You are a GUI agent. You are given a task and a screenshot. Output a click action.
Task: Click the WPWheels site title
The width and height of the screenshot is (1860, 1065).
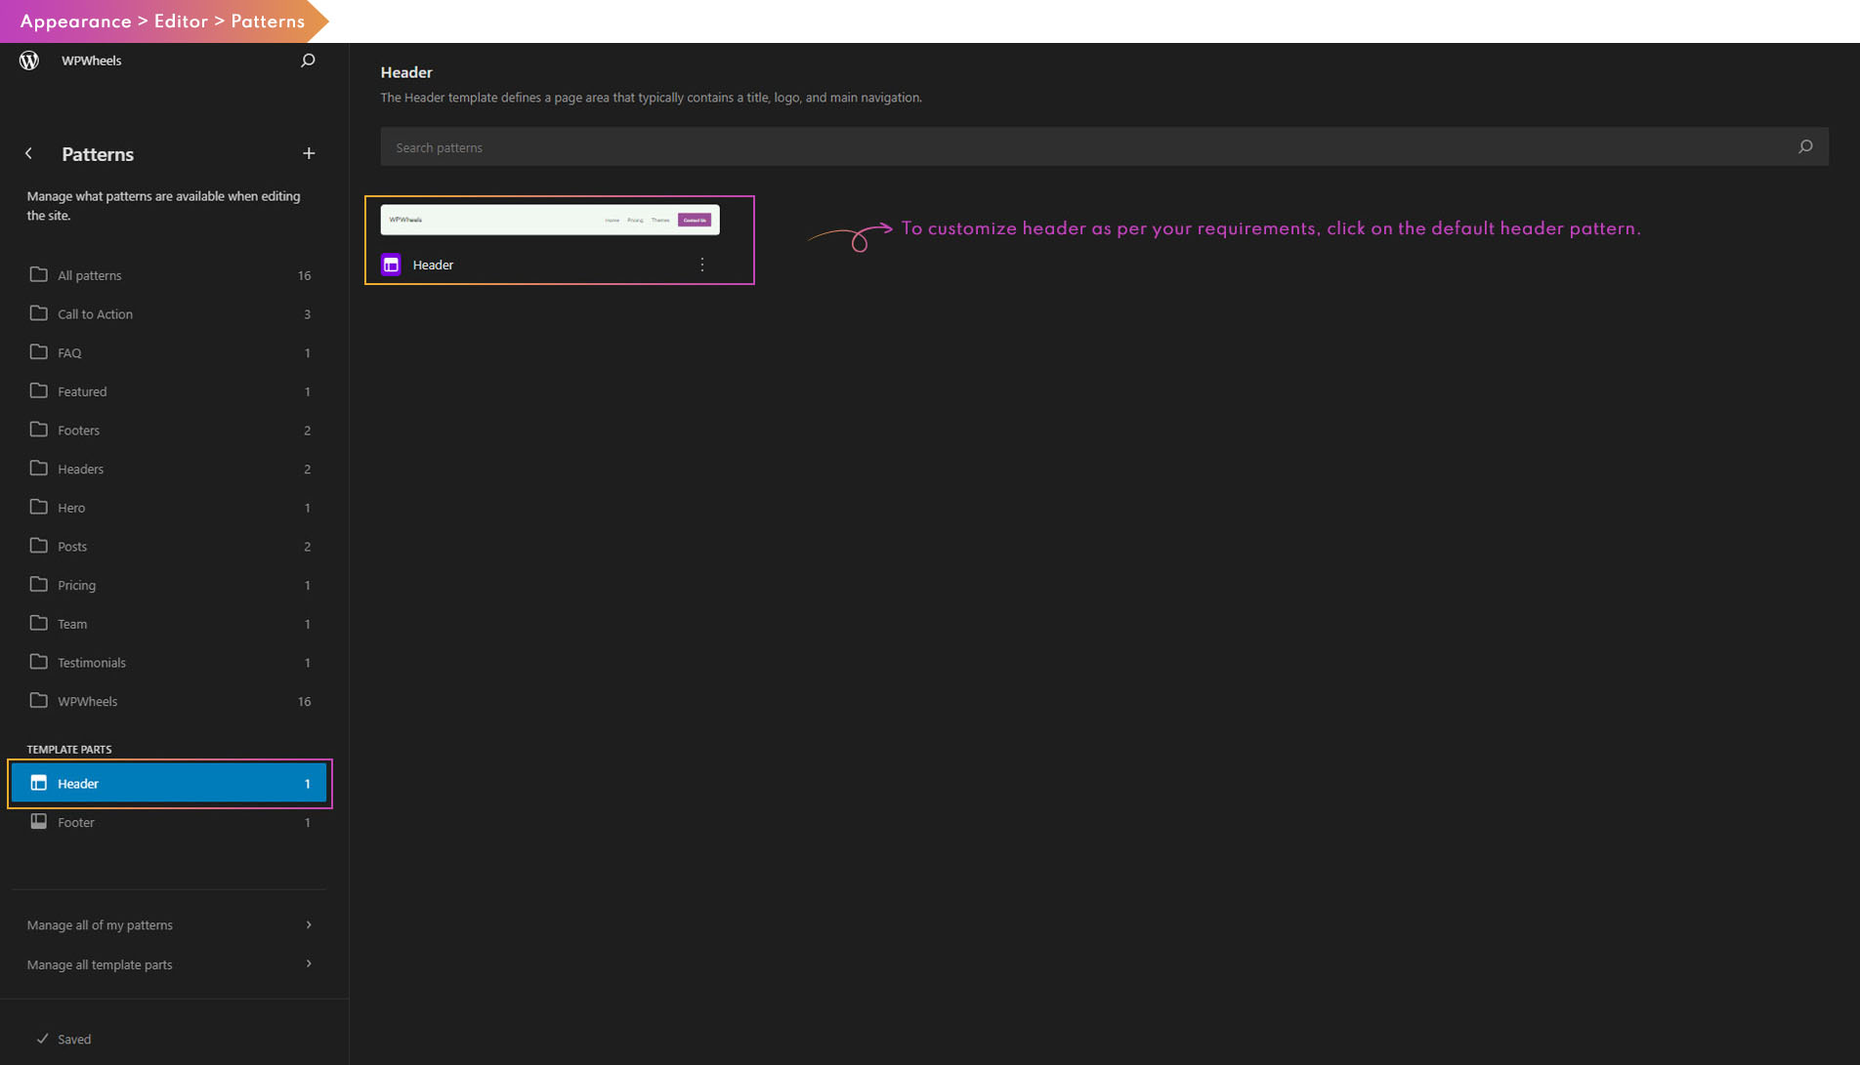(91, 61)
